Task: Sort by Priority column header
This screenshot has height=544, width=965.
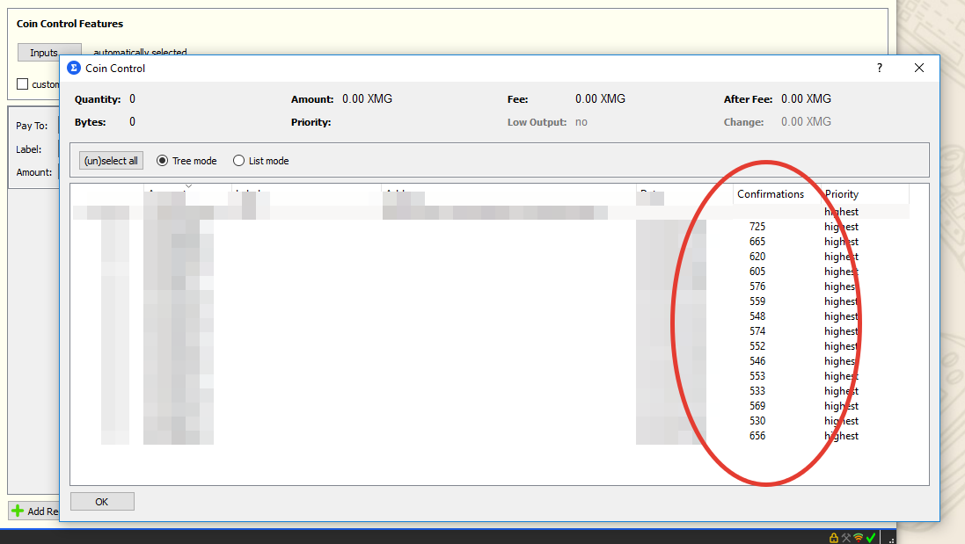Action: (x=866, y=194)
